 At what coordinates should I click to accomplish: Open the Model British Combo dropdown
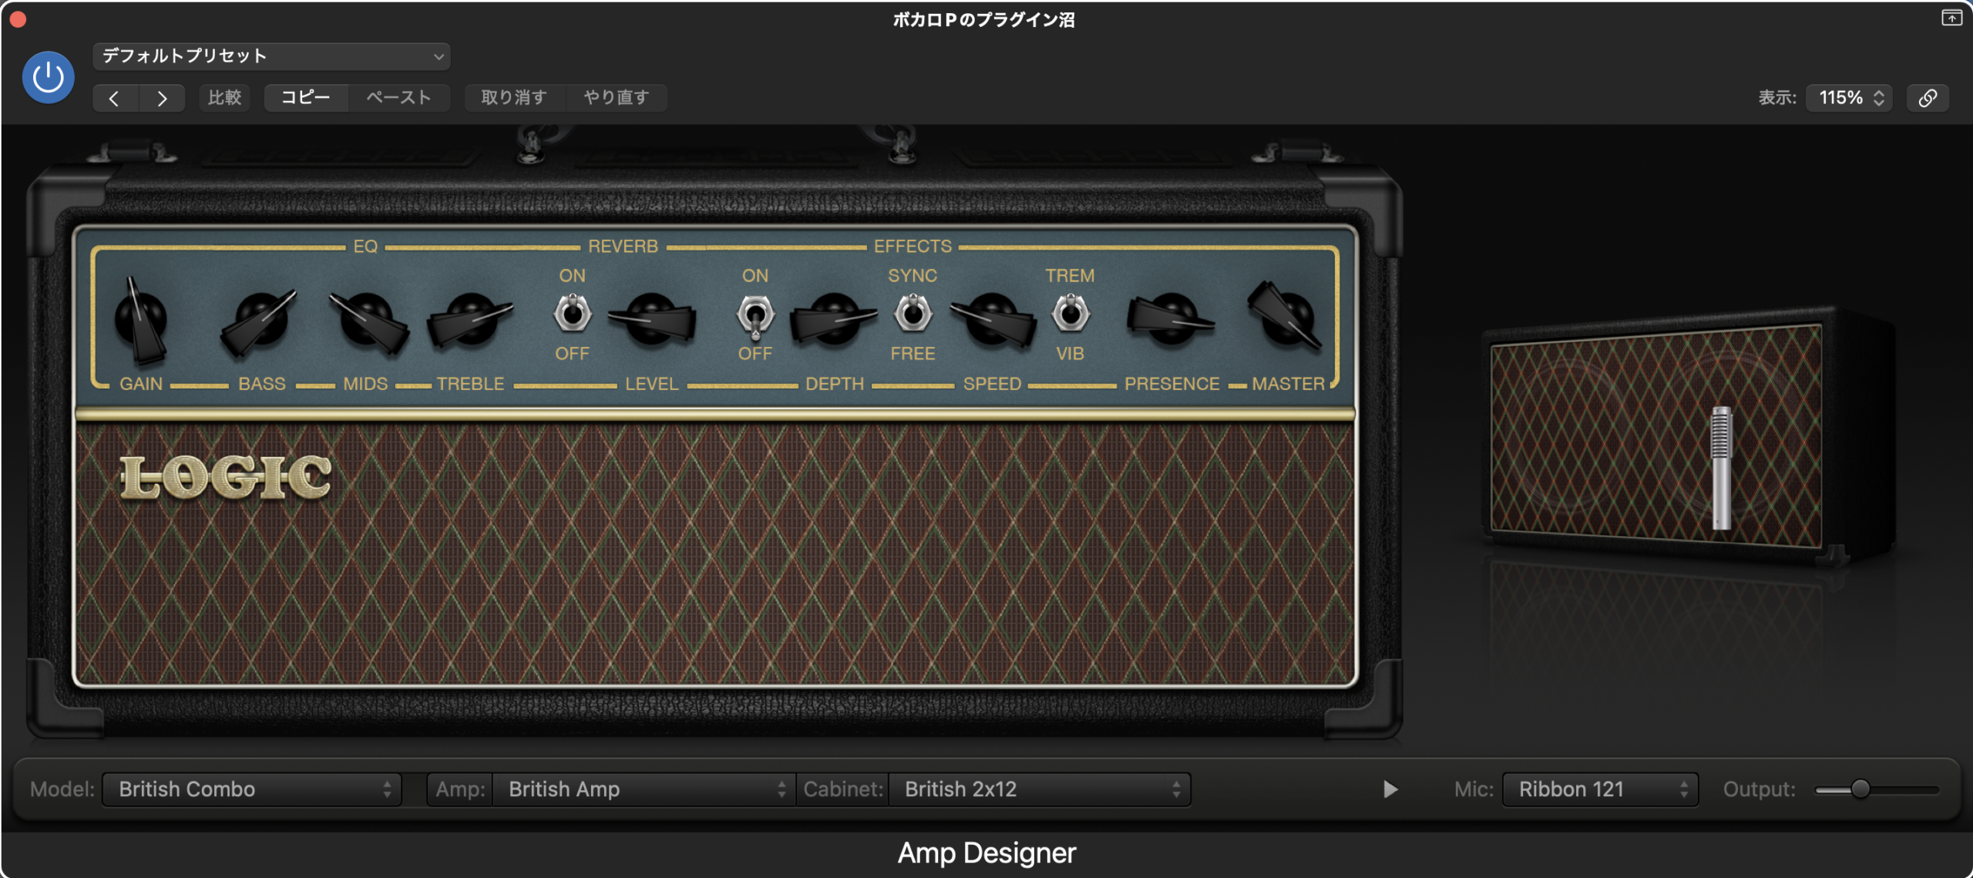pos(252,789)
